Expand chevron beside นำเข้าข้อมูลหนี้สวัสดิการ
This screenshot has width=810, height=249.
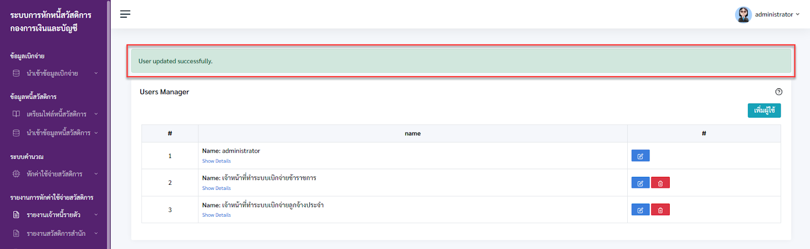(96, 133)
